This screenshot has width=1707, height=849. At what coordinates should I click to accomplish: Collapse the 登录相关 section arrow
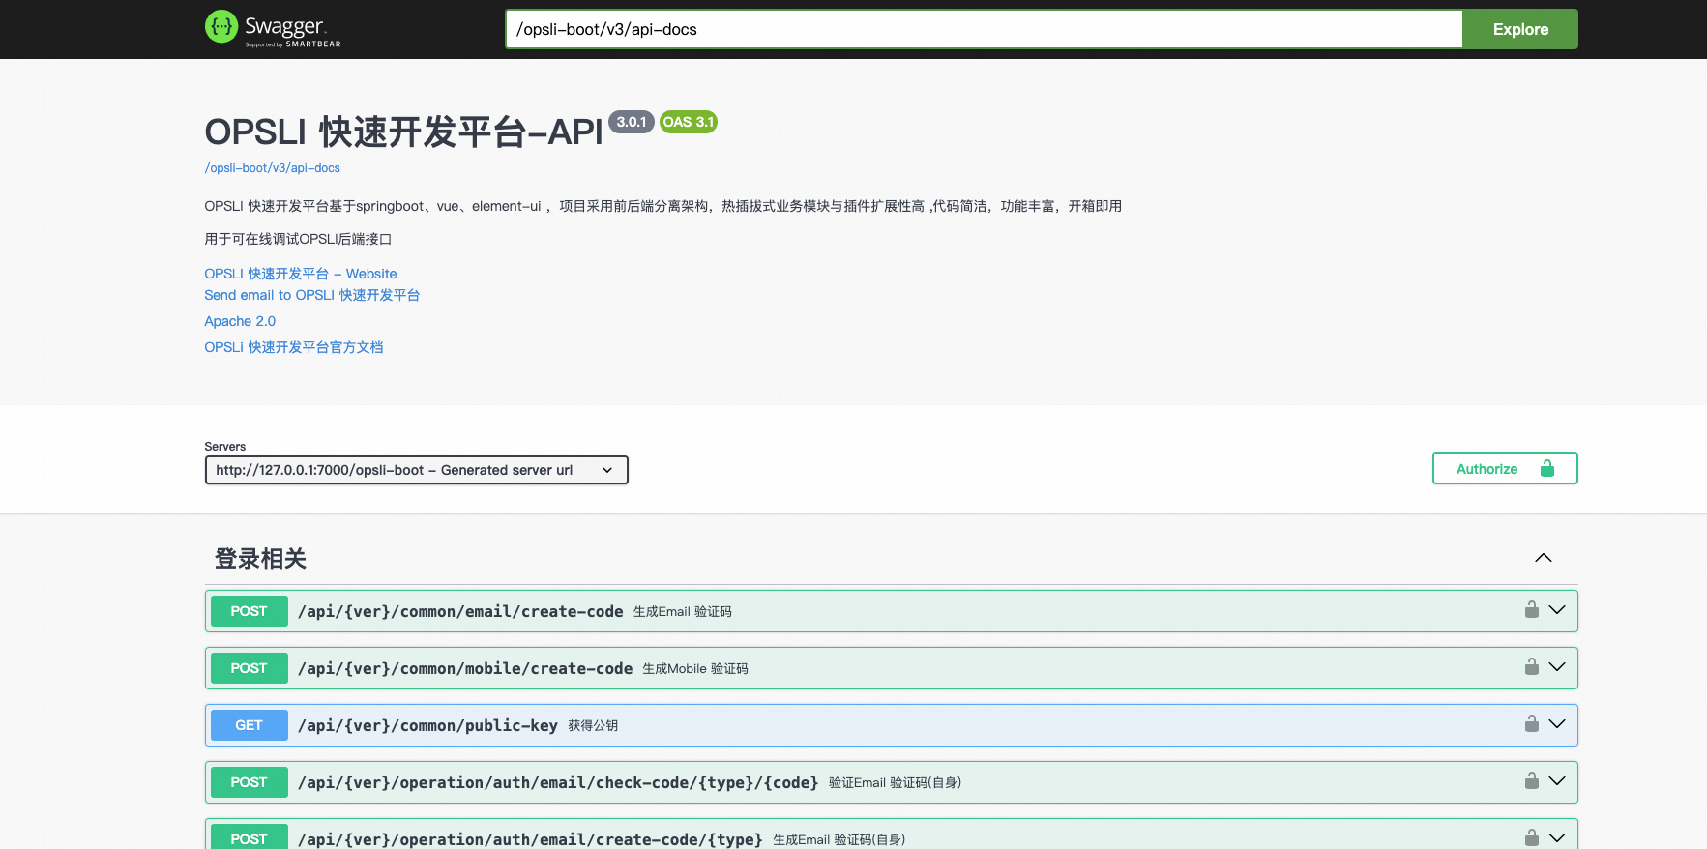(x=1544, y=558)
